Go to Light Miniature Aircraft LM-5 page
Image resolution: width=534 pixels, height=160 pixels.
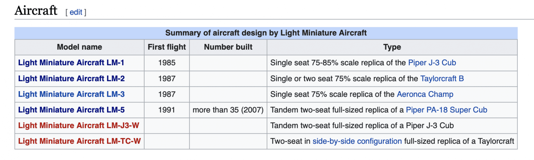[x=71, y=110]
